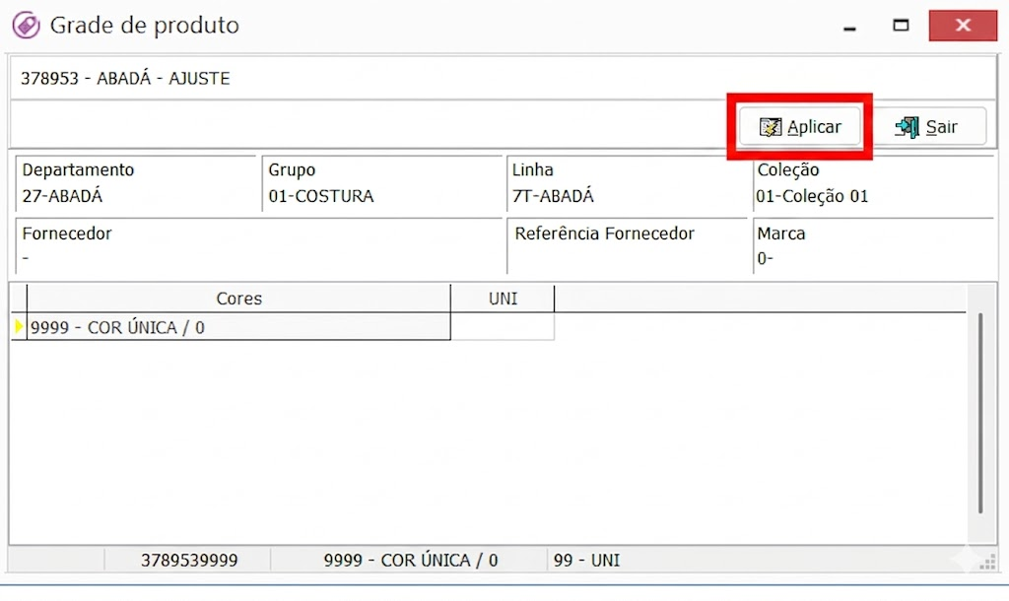Click the yellow row indicator arrow

tap(19, 327)
